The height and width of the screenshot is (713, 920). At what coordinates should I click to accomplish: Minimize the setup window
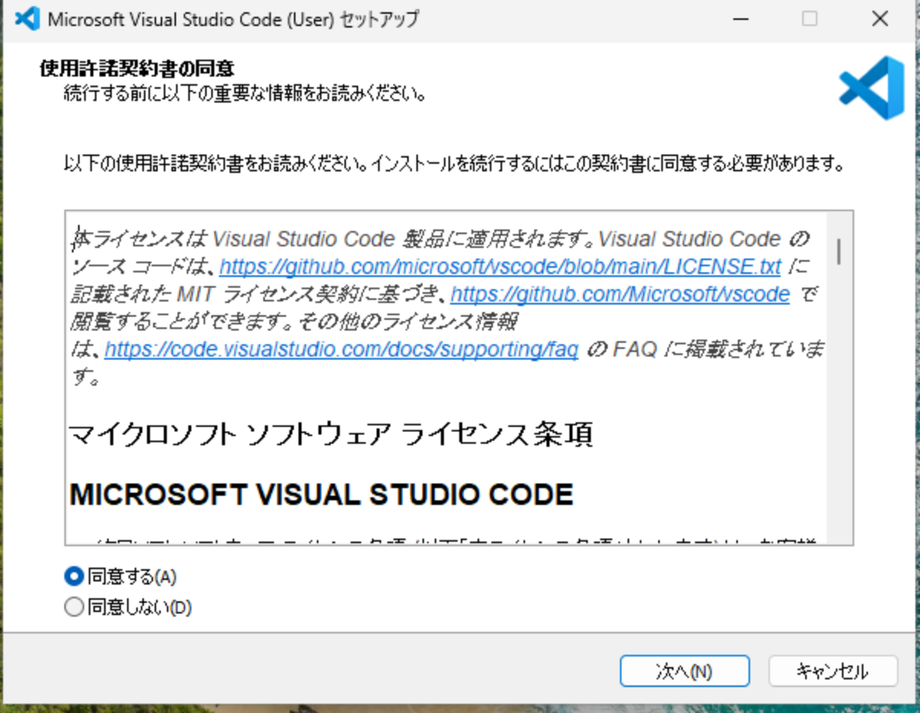pos(739,17)
